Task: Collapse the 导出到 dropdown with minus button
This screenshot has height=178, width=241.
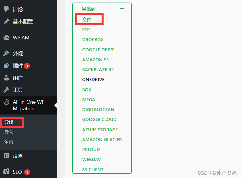Action: (122, 9)
